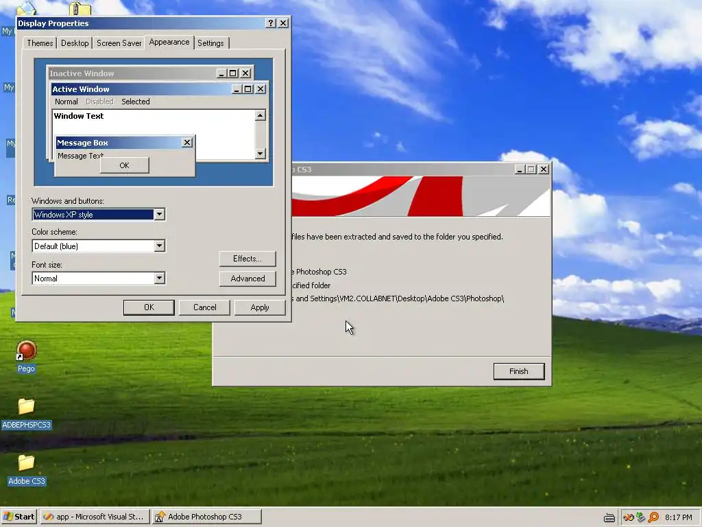Open the Pego desktop shortcut icon
702x527 pixels.
[x=27, y=351]
